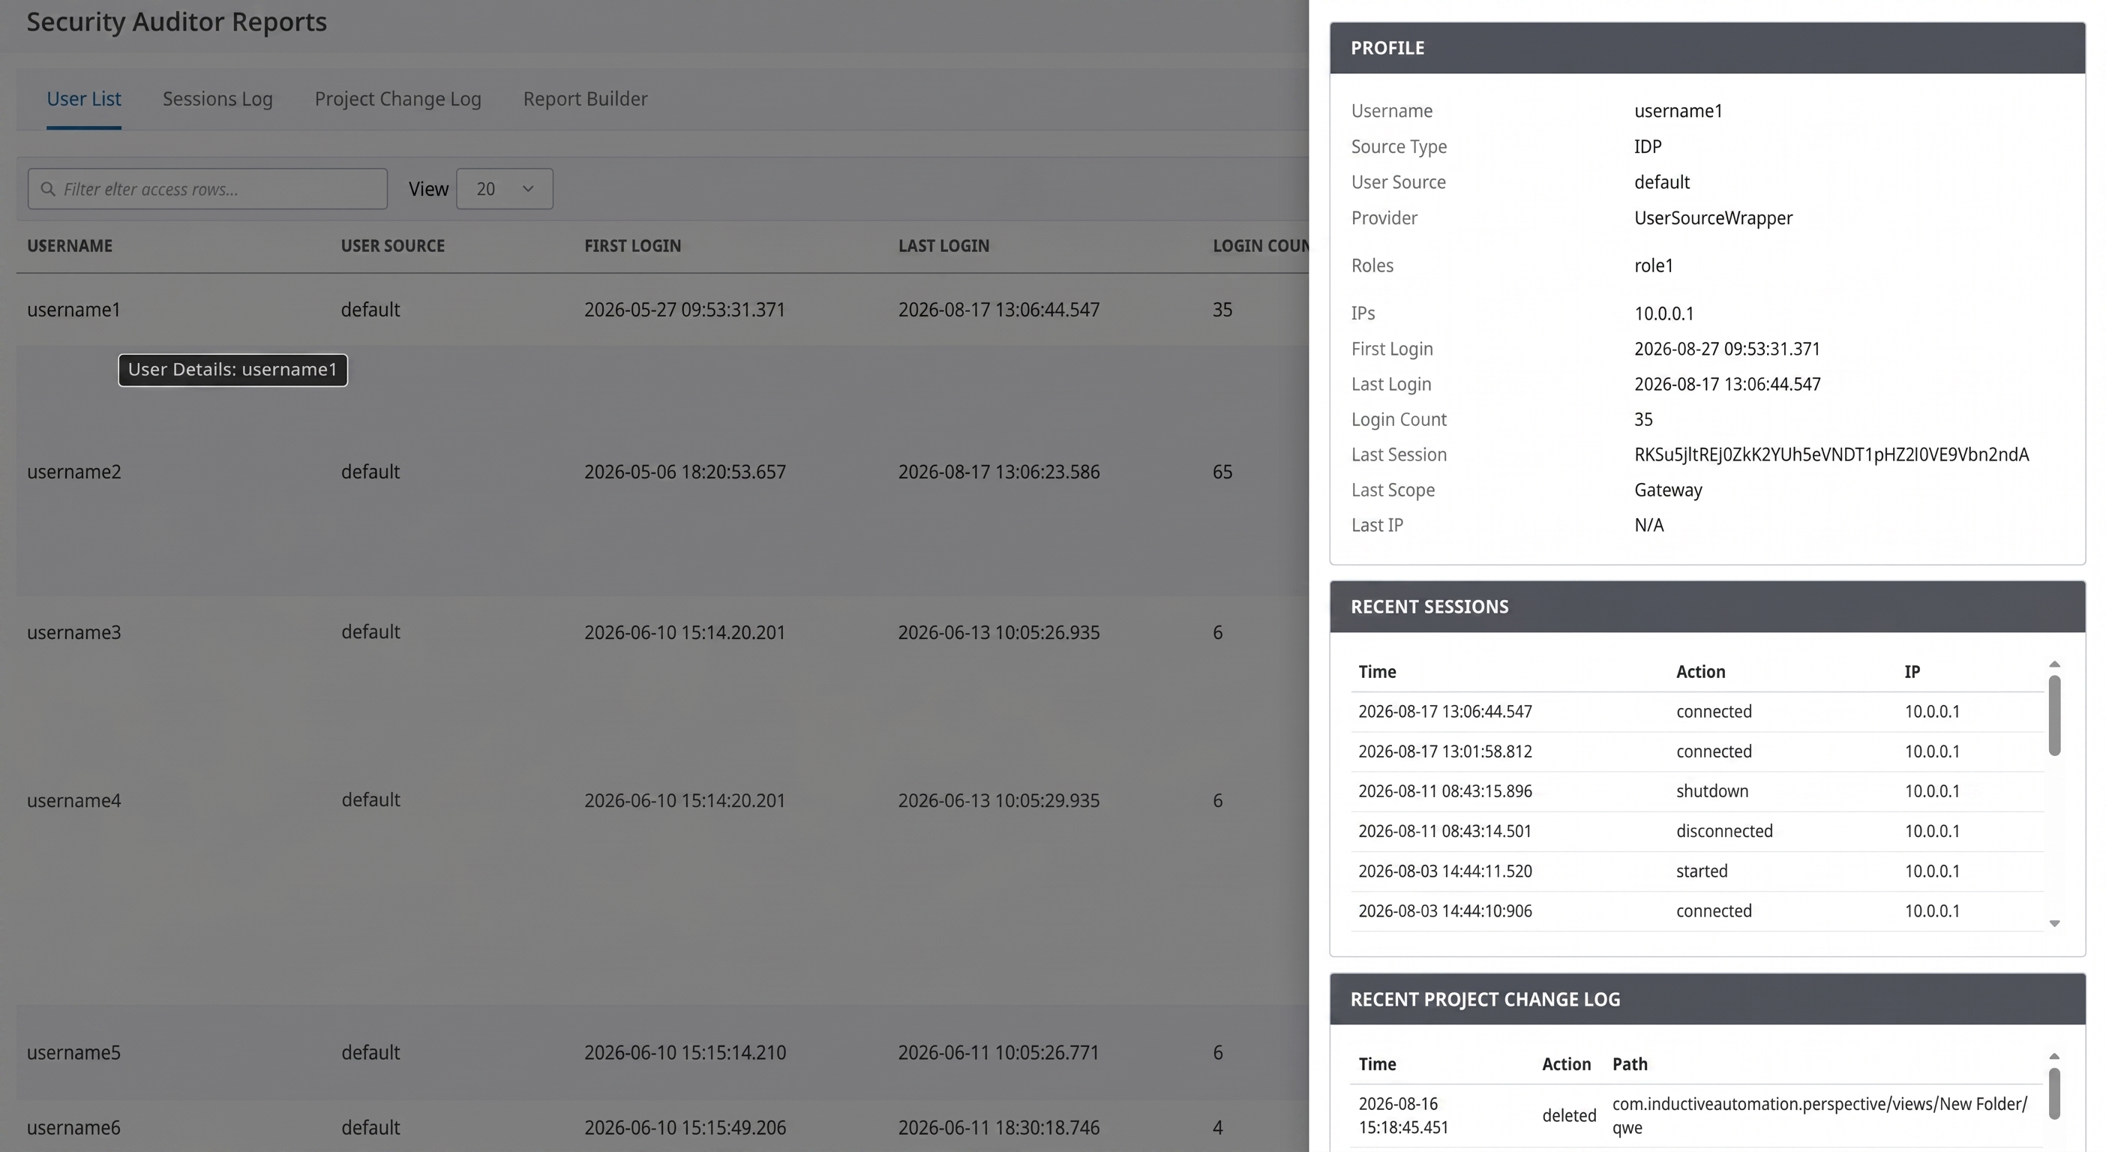
Task: Select the username1 row
Action: point(662,310)
